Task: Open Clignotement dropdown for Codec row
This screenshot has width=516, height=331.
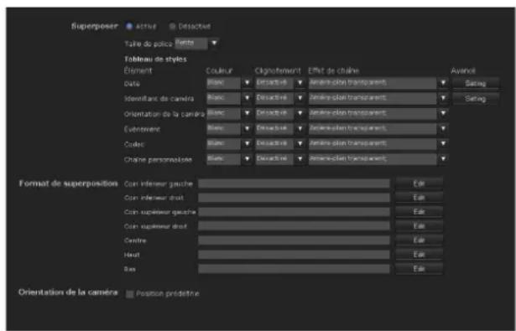Action: (280, 143)
